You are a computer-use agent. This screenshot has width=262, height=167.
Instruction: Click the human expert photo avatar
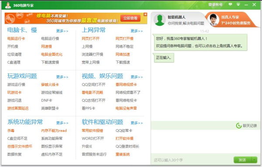tap(213, 20)
